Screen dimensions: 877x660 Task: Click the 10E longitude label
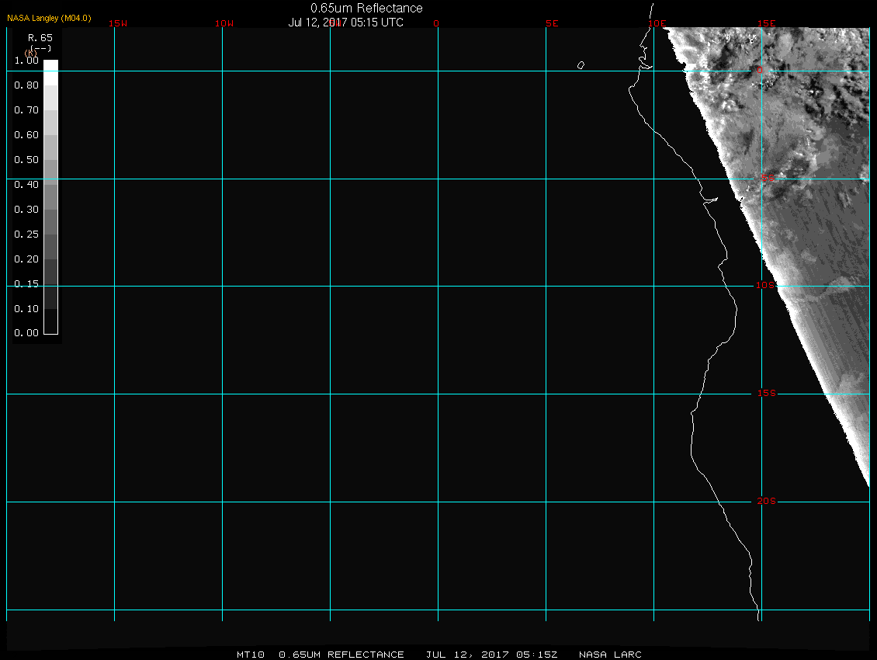(x=657, y=23)
